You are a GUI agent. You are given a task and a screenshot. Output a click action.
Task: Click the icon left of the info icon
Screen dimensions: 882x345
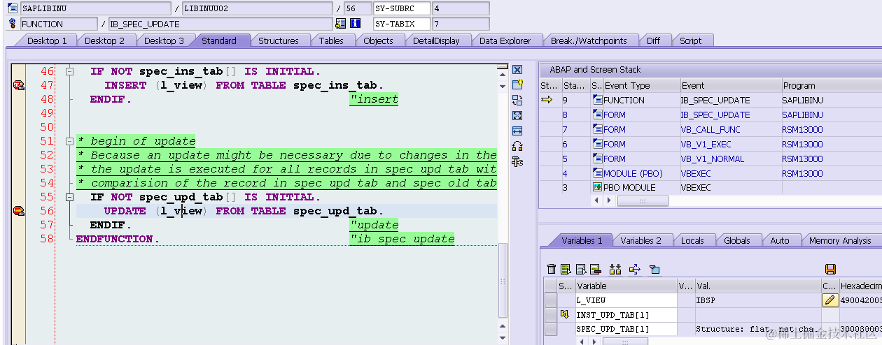[x=340, y=24]
